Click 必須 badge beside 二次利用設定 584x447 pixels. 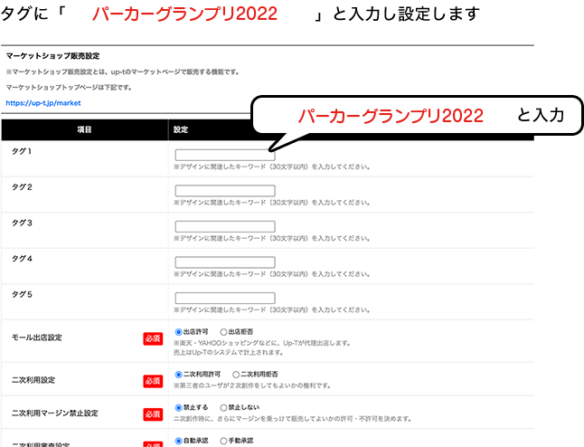click(x=153, y=381)
